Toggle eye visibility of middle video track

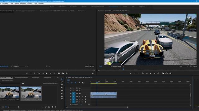coord(80,91)
